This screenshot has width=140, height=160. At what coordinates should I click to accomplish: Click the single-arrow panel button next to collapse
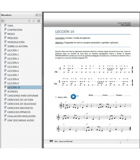pyautogui.click(x=40, y=15)
